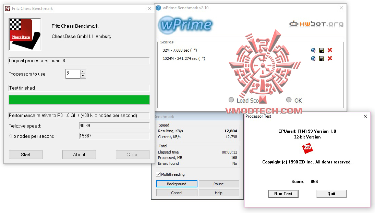Save the 32M score floppy icon

[322, 50]
